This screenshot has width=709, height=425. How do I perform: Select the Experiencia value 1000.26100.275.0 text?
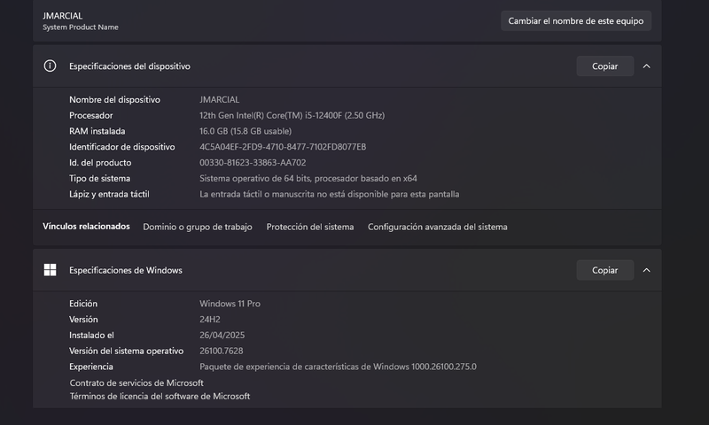click(338, 367)
